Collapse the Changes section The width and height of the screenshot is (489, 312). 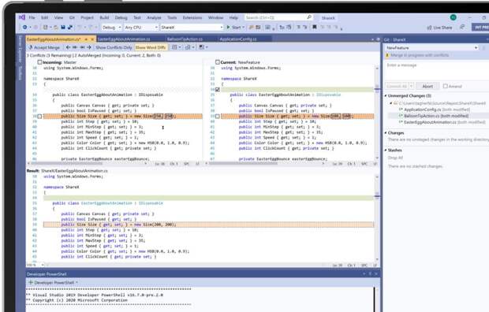tap(386, 133)
